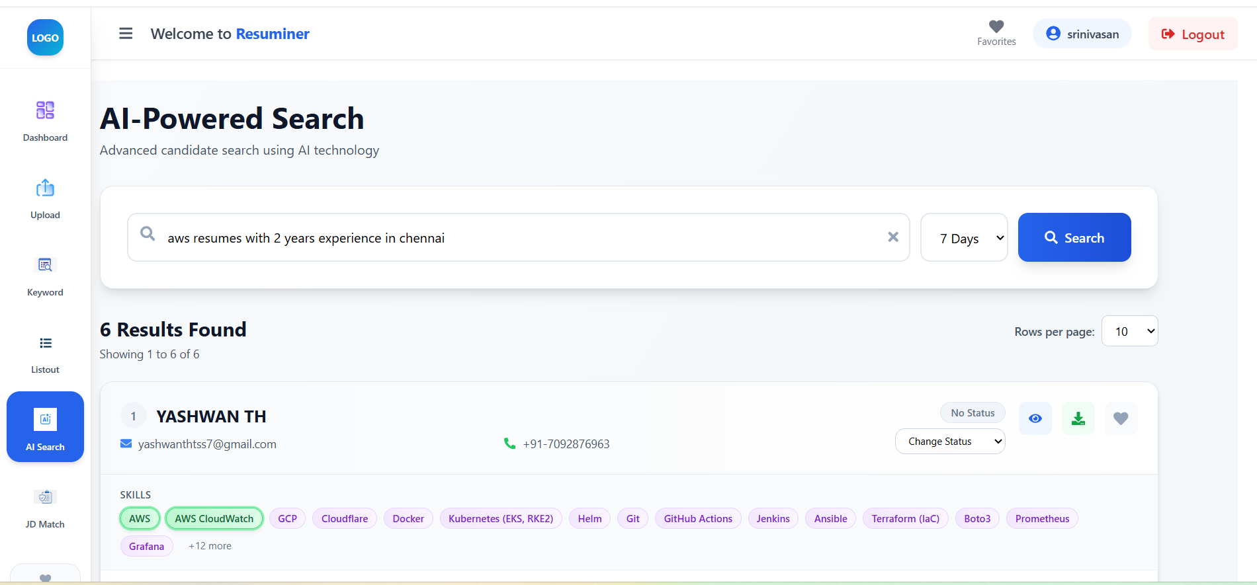The height and width of the screenshot is (585, 1257).
Task: Click the email yashwanthtss7@gmail.com
Action: (207, 444)
